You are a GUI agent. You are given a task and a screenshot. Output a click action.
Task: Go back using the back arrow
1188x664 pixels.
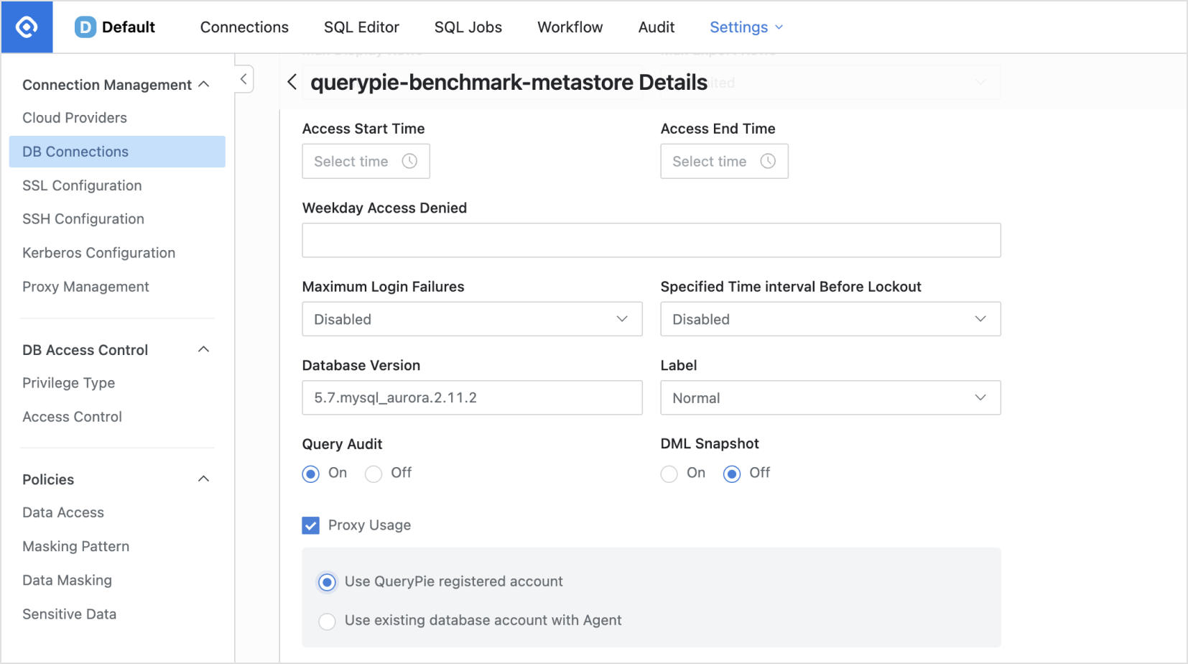pyautogui.click(x=292, y=82)
